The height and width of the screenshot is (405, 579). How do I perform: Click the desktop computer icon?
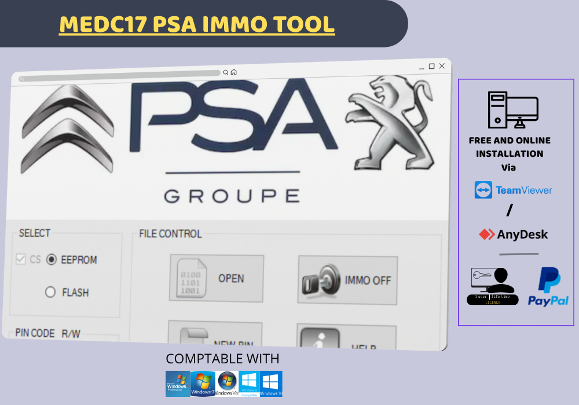[x=513, y=110]
